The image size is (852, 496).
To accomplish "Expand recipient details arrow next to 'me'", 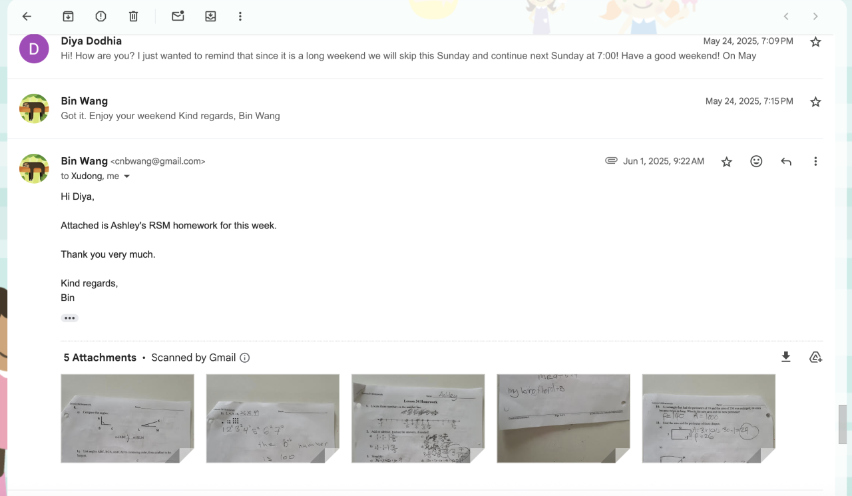I will tap(126, 176).
